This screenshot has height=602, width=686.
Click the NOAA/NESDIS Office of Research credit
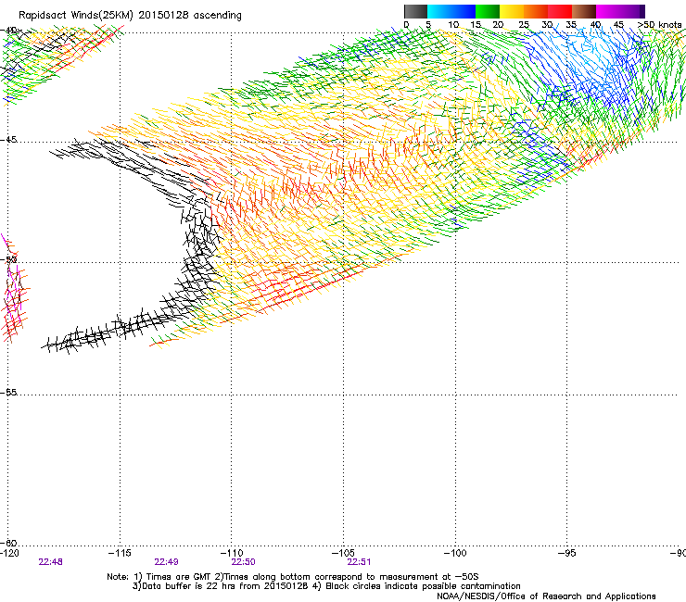click(x=546, y=596)
